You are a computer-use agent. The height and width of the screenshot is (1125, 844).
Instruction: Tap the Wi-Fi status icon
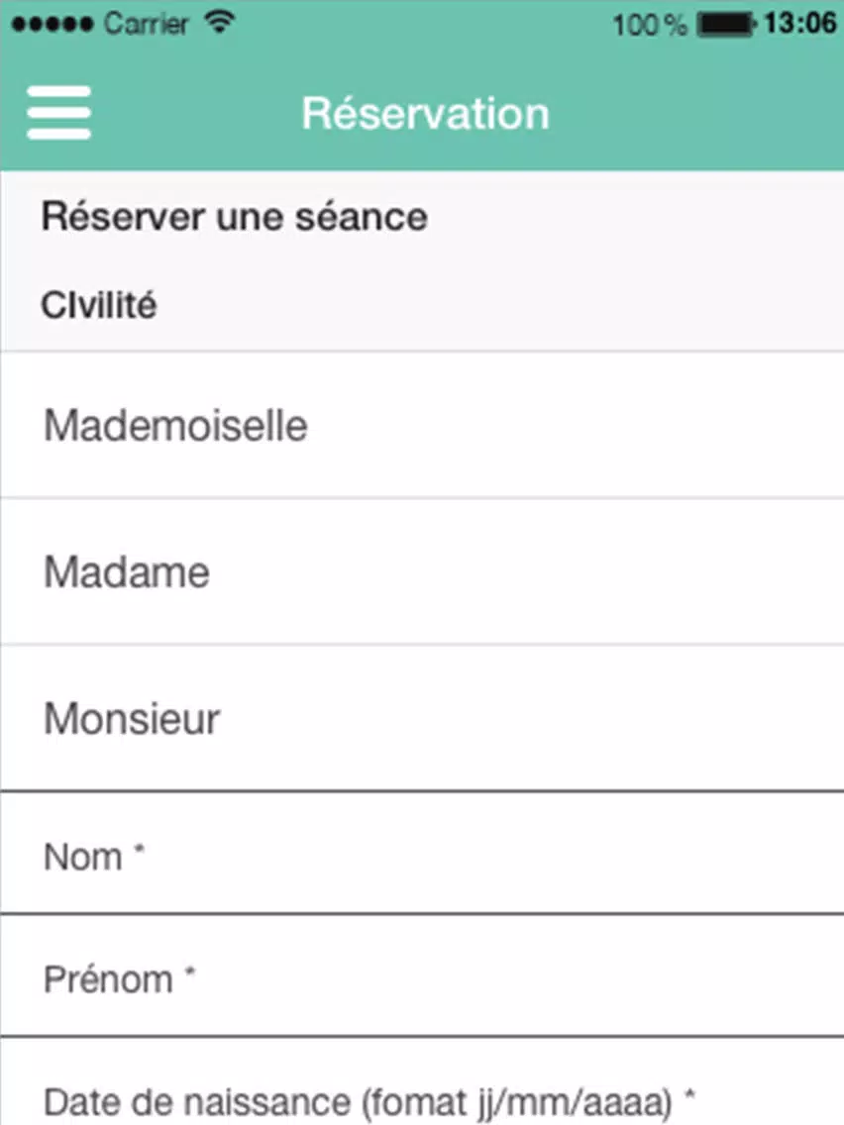point(220,22)
